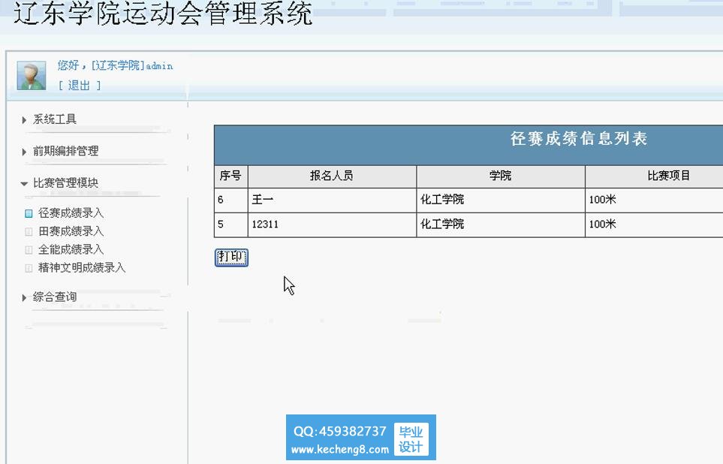The image size is (723, 464).
Task: Click the 打印 print button
Action: click(231, 258)
